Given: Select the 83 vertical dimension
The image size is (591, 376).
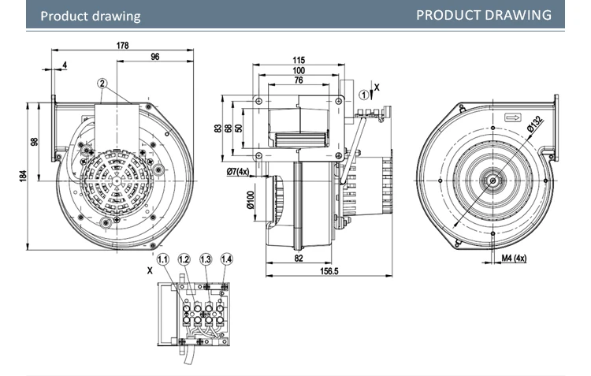Looking at the screenshot, I should click(x=217, y=128).
